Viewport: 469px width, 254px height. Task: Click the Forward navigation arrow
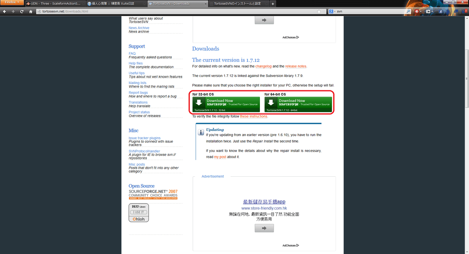click(13, 12)
